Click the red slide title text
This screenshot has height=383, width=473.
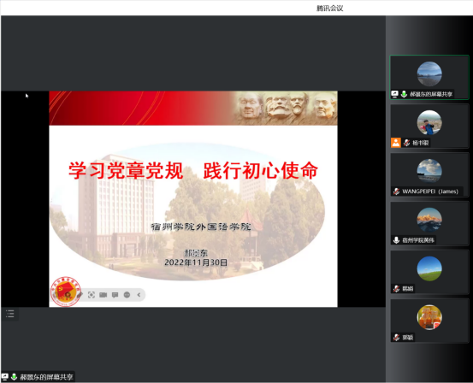(x=193, y=171)
